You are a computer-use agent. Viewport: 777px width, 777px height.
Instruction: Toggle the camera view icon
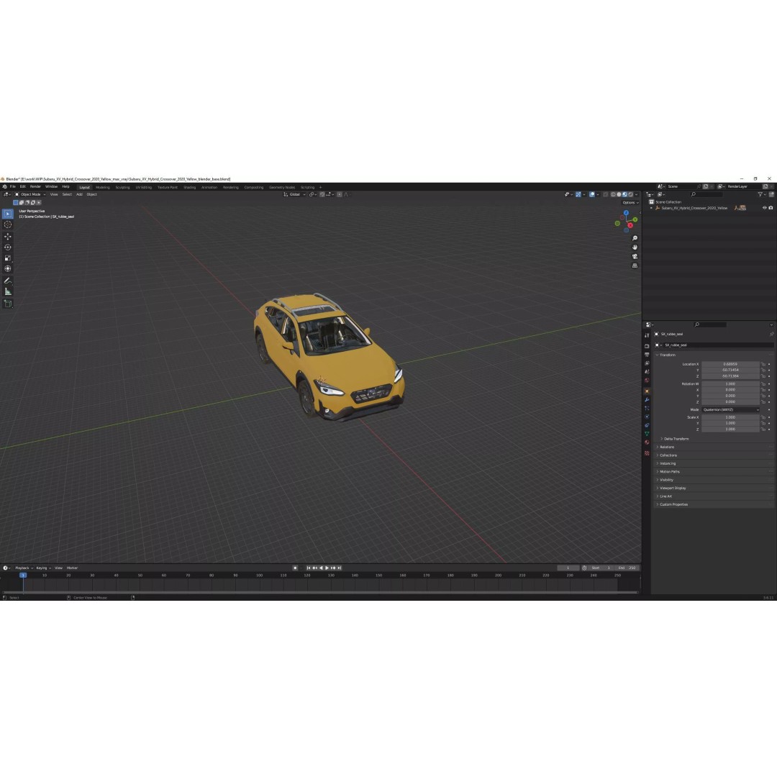(x=635, y=256)
